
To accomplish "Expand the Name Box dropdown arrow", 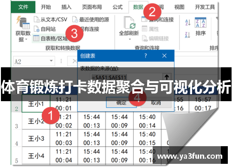I will coord(51,61).
